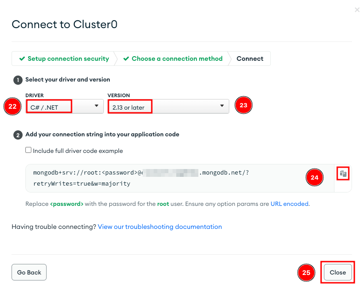364x292 pixels.
Task: Click the step 1 number badge
Action: [18, 80]
